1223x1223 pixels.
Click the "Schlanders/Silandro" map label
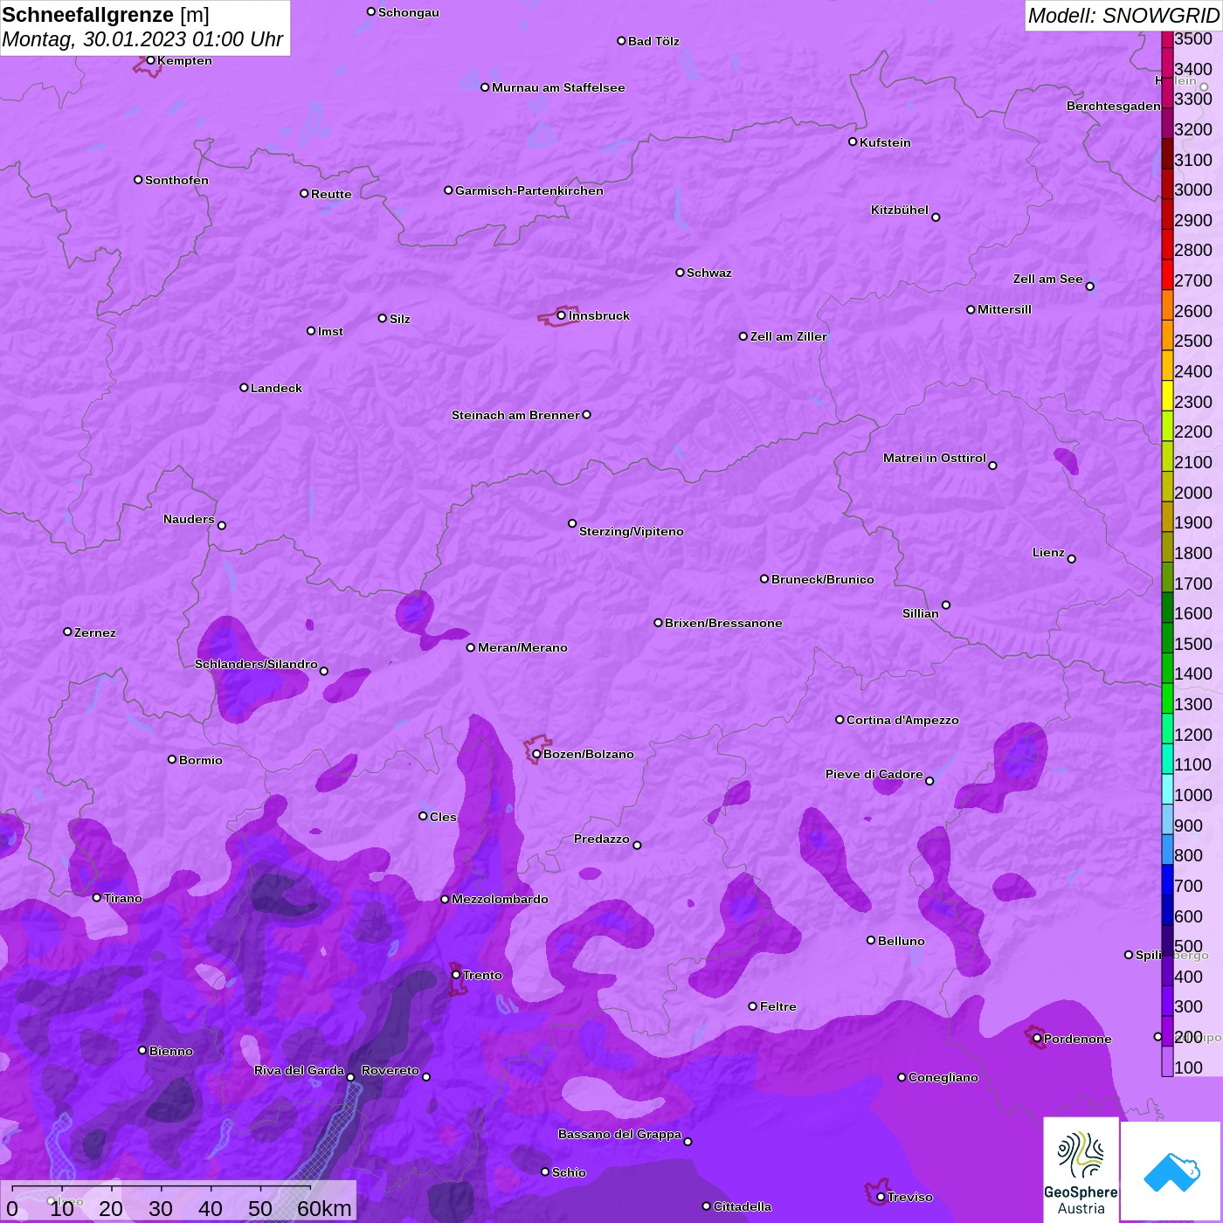click(x=256, y=664)
